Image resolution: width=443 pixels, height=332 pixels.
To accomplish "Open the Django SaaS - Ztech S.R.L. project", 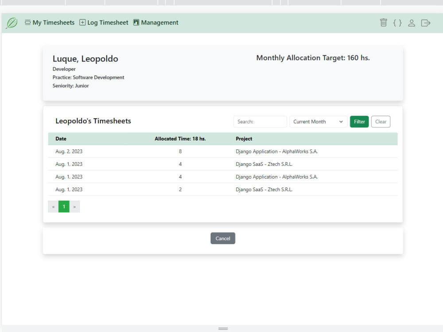I will tap(264, 164).
